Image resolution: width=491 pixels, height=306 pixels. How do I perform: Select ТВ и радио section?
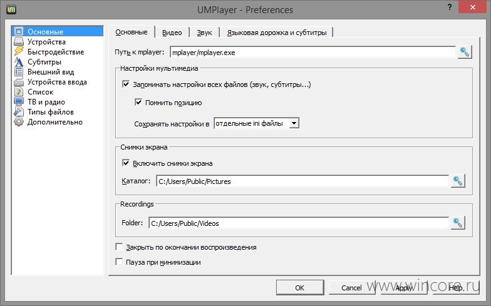pos(58,101)
